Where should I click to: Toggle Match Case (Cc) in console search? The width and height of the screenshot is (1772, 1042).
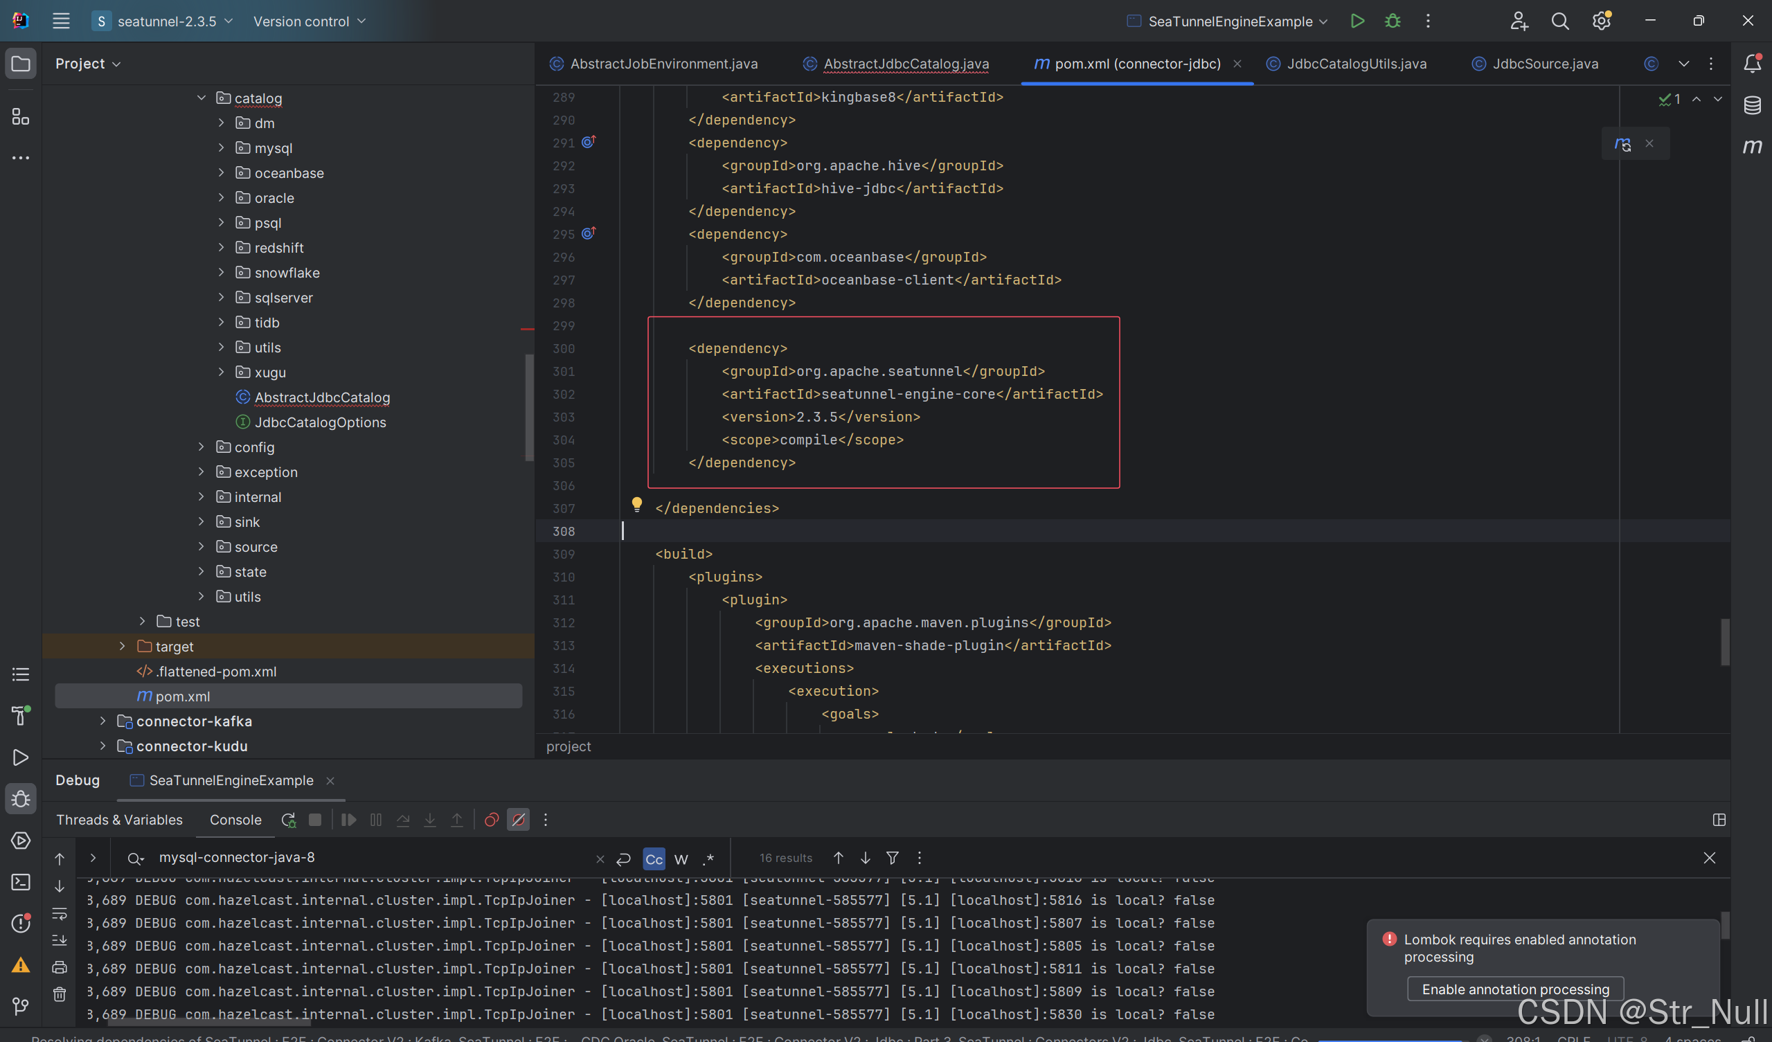point(653,859)
